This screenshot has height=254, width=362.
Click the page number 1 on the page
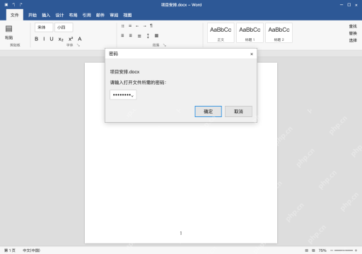pyautogui.click(x=181, y=233)
